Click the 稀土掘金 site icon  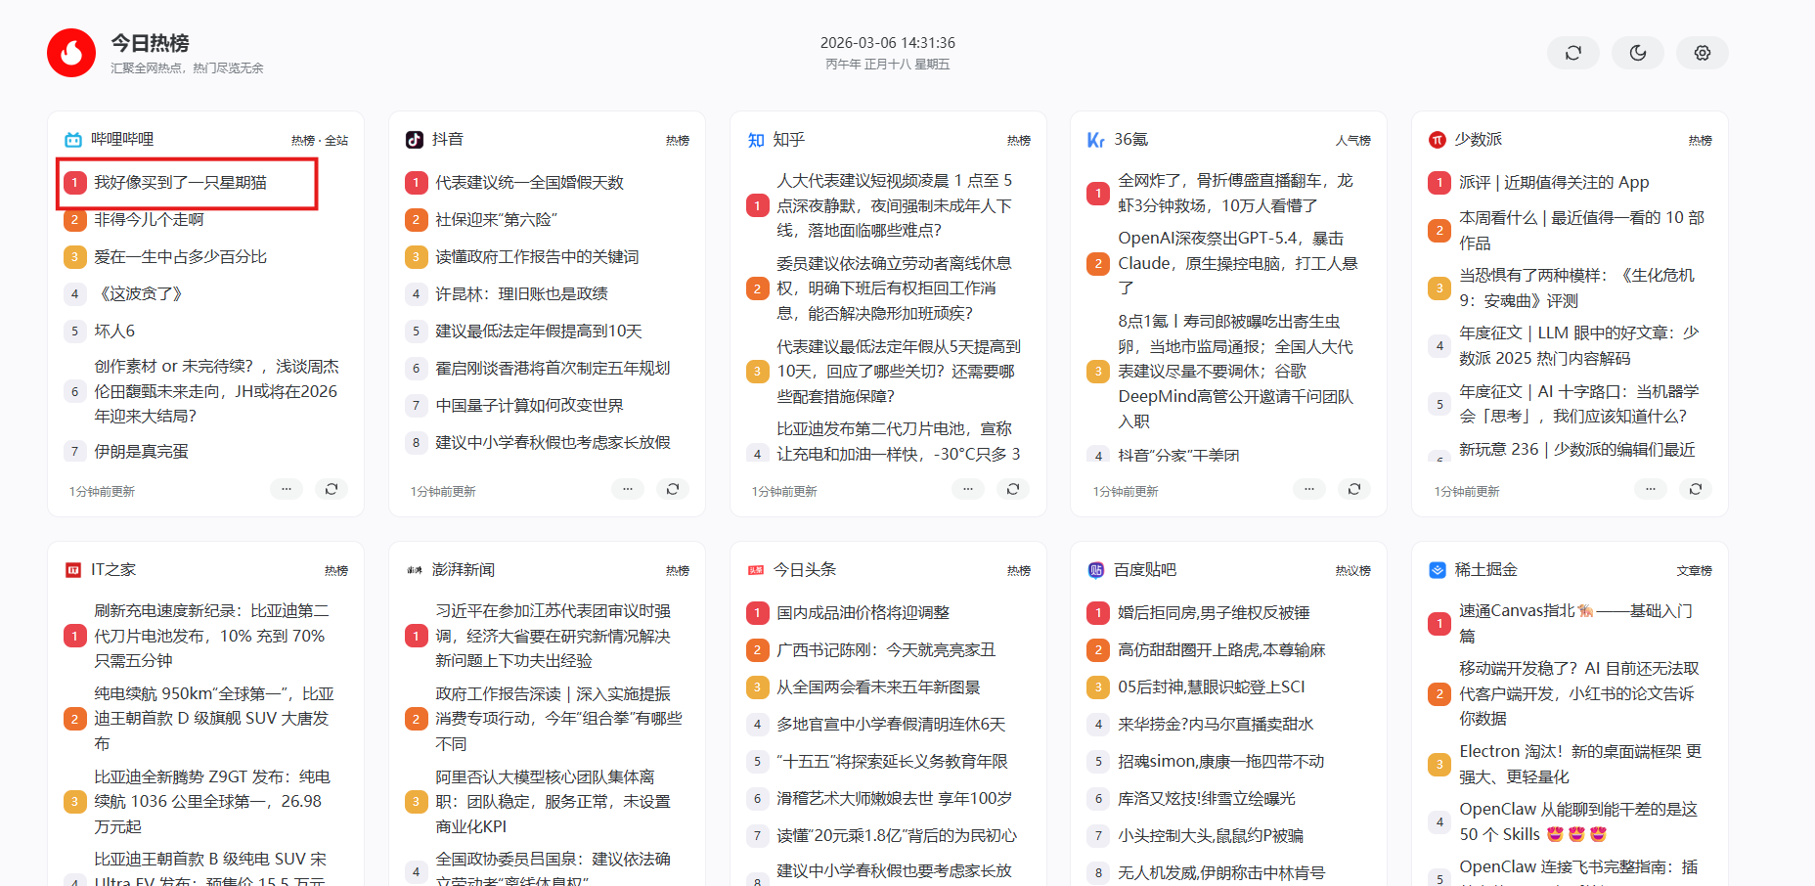coord(1438,569)
